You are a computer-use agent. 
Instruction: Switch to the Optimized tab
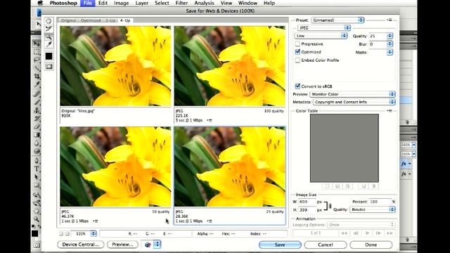coord(91,20)
